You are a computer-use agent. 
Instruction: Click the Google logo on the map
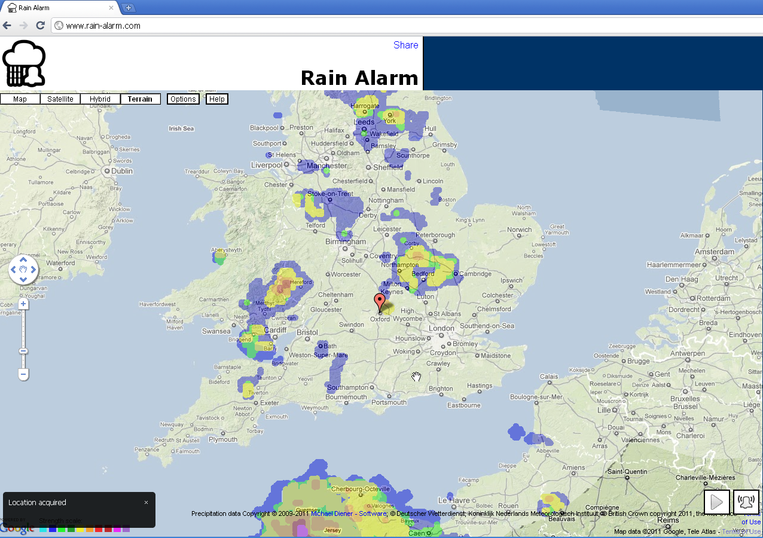17,528
